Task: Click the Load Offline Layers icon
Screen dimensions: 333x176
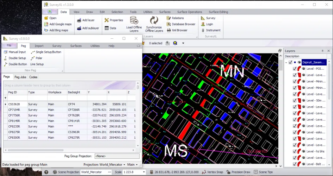Action: pyautogui.click(x=134, y=20)
